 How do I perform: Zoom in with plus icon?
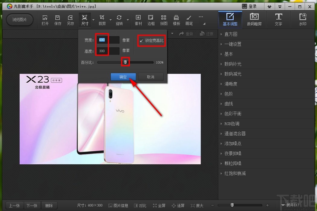[267, 205]
